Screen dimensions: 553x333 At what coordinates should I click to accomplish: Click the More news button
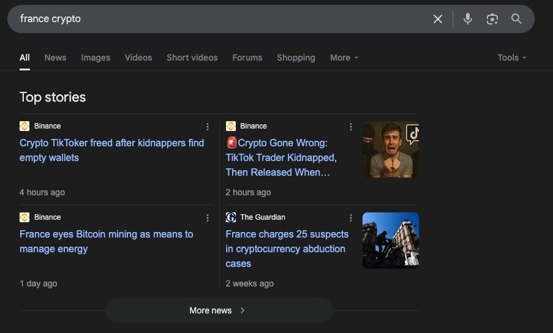[219, 310]
